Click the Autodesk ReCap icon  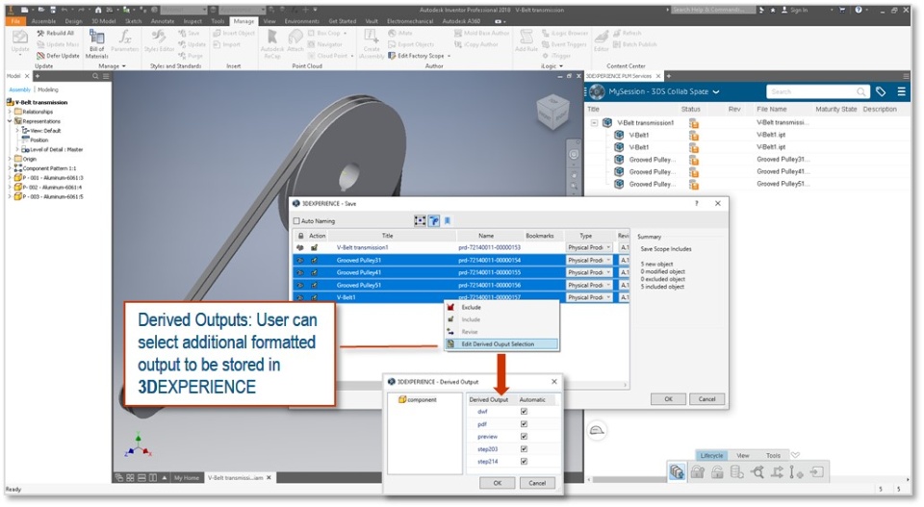pyautogui.click(x=272, y=38)
